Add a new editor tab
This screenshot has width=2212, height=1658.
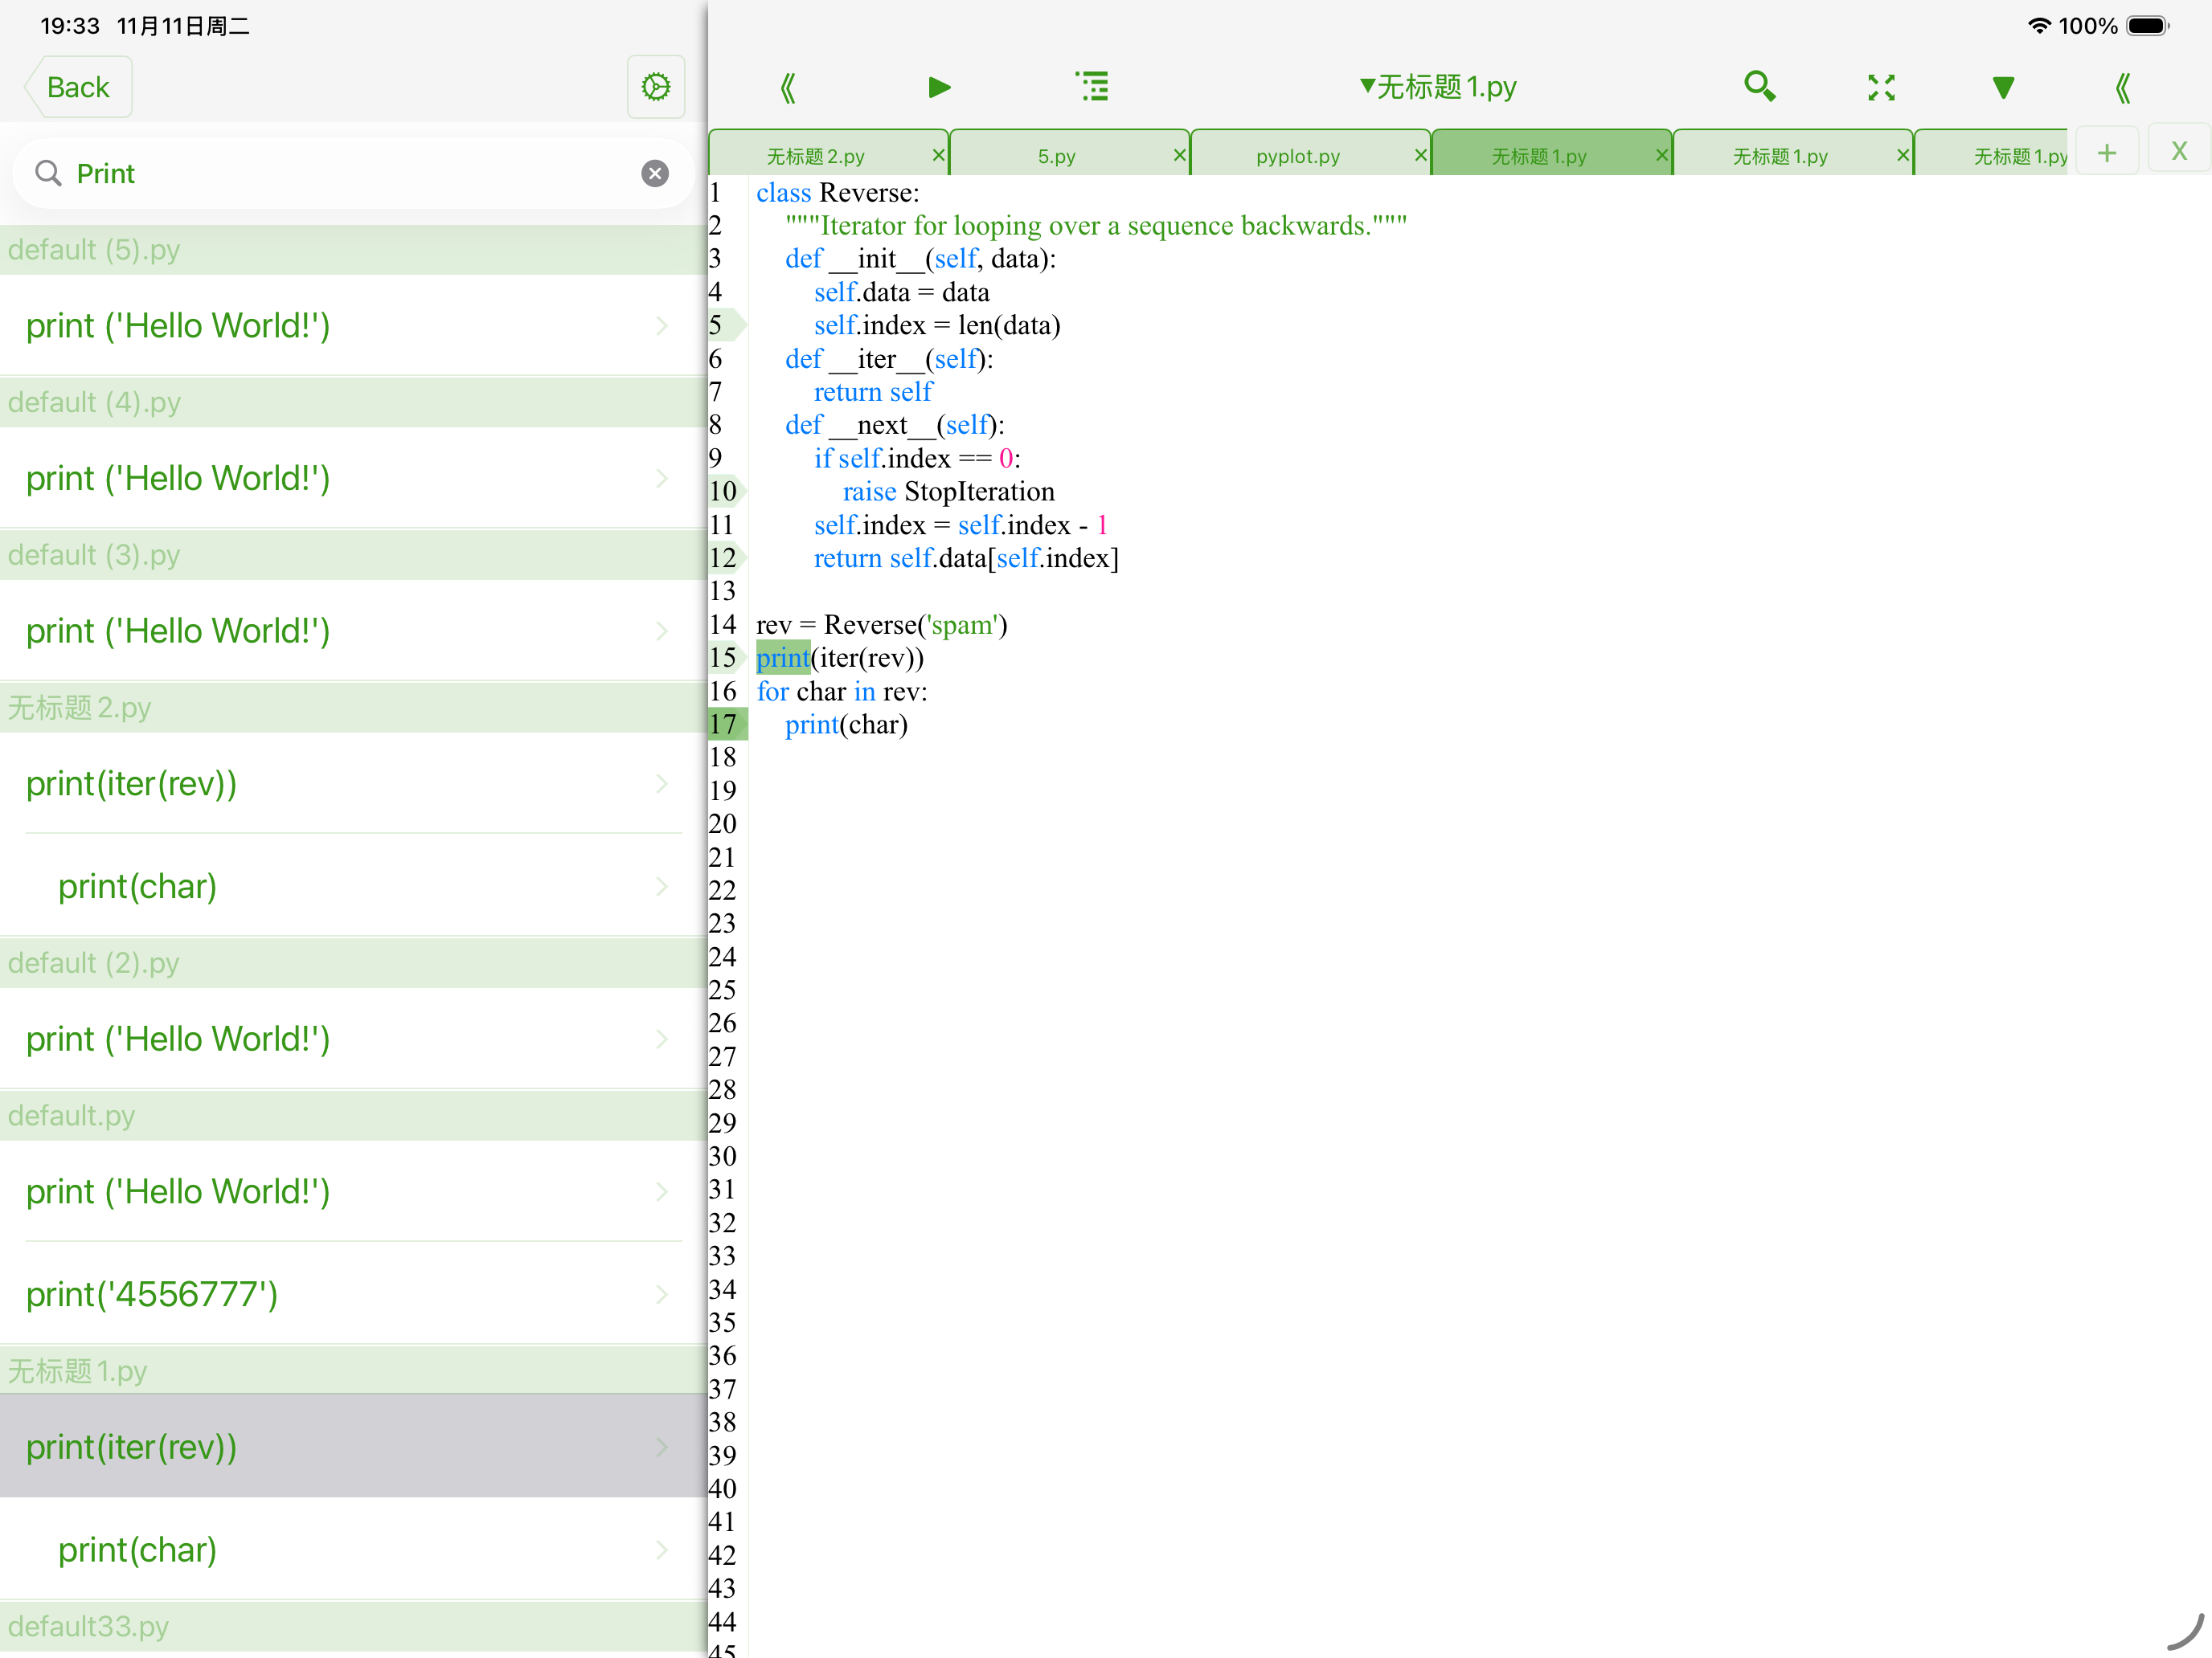[2107, 153]
